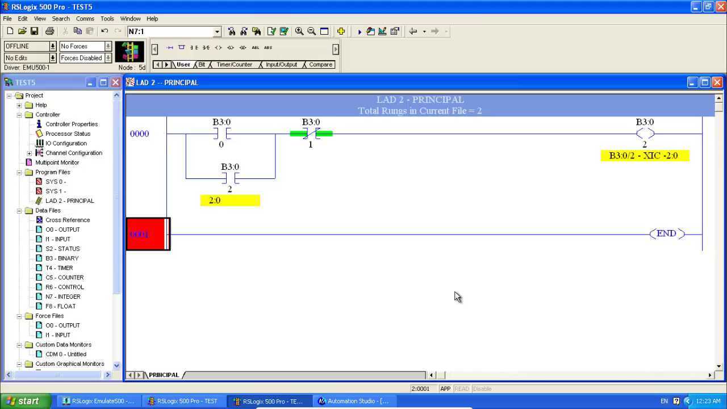The width and height of the screenshot is (727, 409).
Task: Switch to the Timer/Counter instruction tab
Action: (233, 65)
